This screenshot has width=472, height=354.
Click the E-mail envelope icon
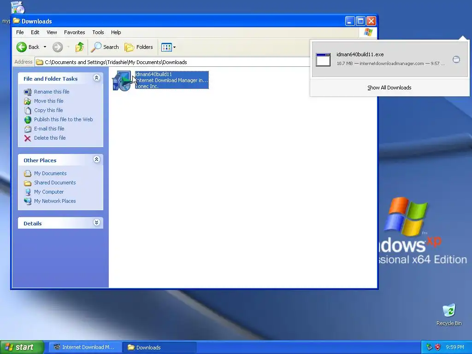(x=28, y=129)
